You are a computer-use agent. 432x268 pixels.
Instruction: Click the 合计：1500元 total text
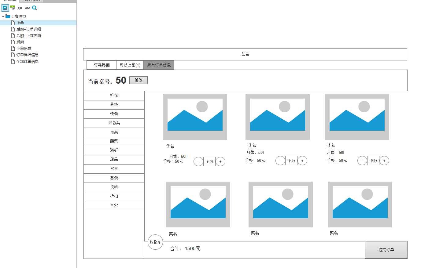click(x=185, y=249)
